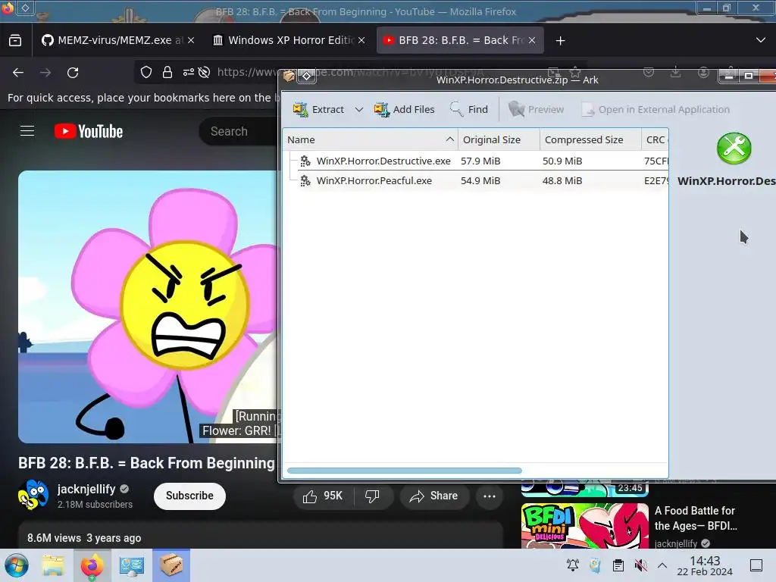Open a new Firefox tab
This screenshot has width=776, height=582.
[560, 41]
